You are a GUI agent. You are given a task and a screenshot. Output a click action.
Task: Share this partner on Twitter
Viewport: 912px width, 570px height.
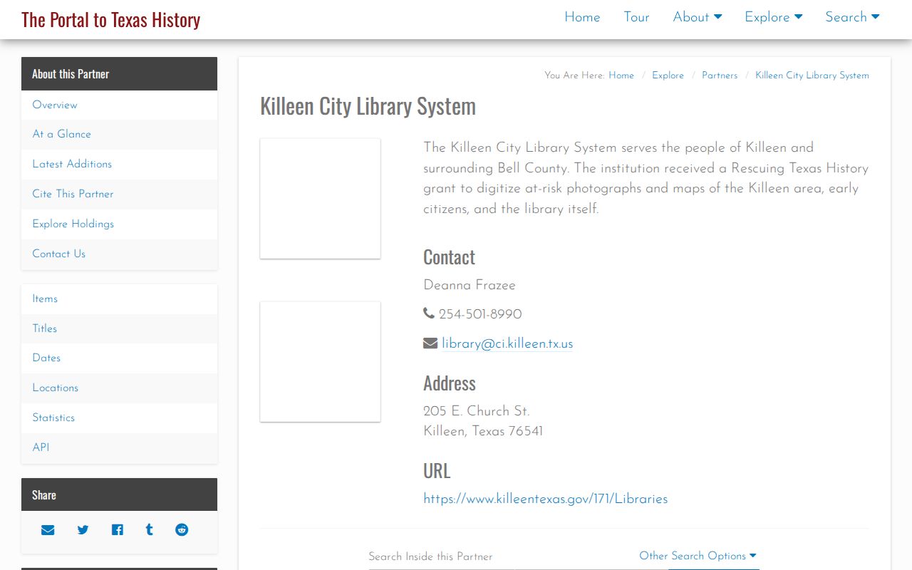coord(83,530)
